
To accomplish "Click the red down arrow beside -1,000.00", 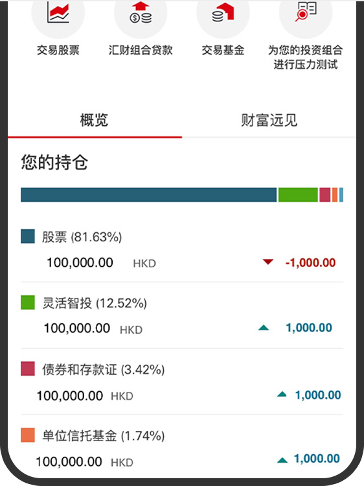I will tap(268, 262).
